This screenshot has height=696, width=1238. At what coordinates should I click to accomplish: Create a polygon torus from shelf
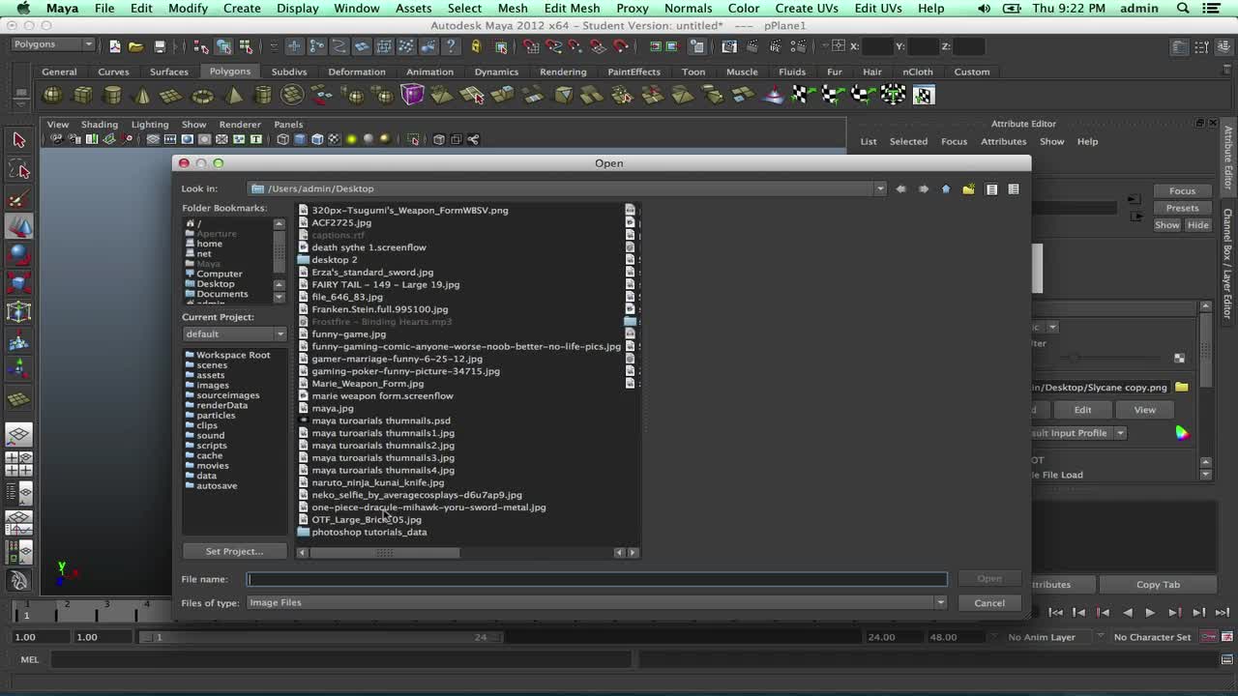pyautogui.click(x=202, y=95)
